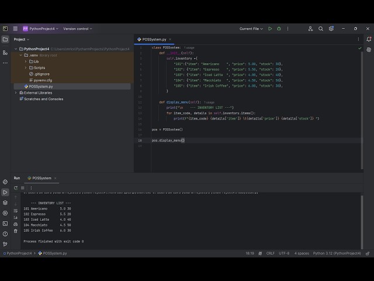Close the POSSystem.py editor tab

coord(170,39)
